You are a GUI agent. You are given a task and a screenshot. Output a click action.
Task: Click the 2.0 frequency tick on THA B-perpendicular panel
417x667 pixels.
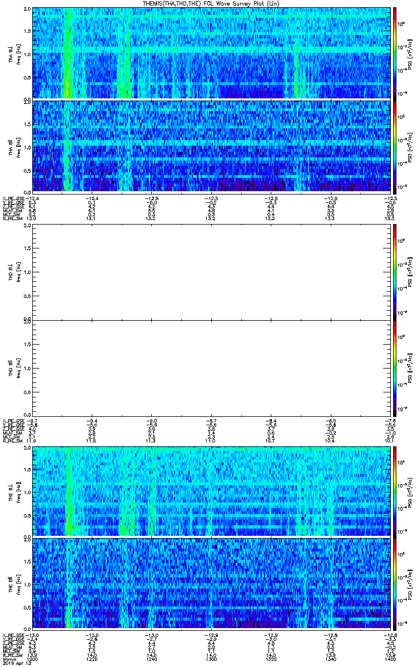[27, 10]
